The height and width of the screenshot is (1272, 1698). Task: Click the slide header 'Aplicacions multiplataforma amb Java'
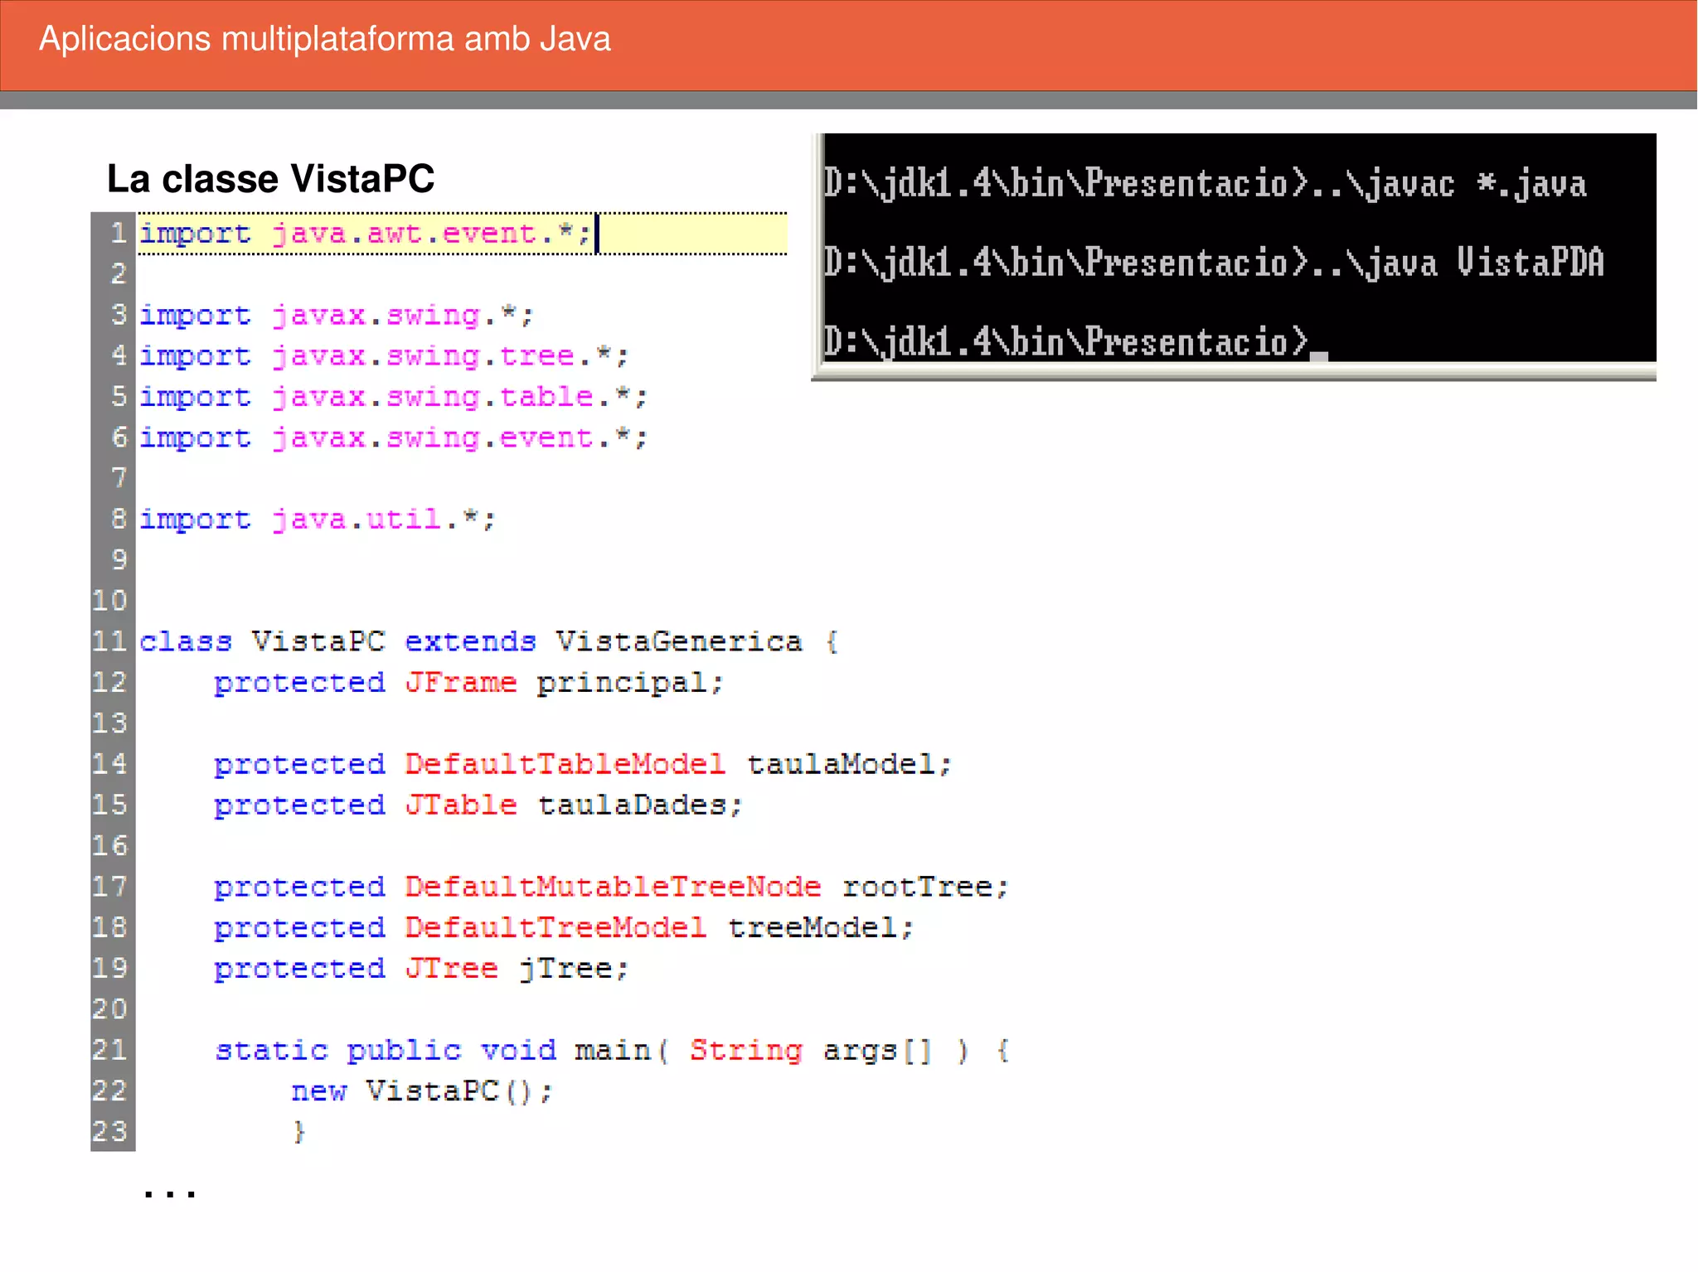325,40
